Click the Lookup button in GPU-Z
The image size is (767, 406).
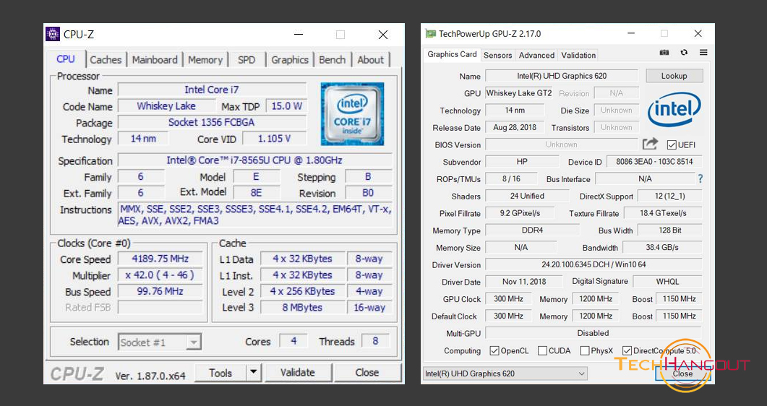coord(674,76)
